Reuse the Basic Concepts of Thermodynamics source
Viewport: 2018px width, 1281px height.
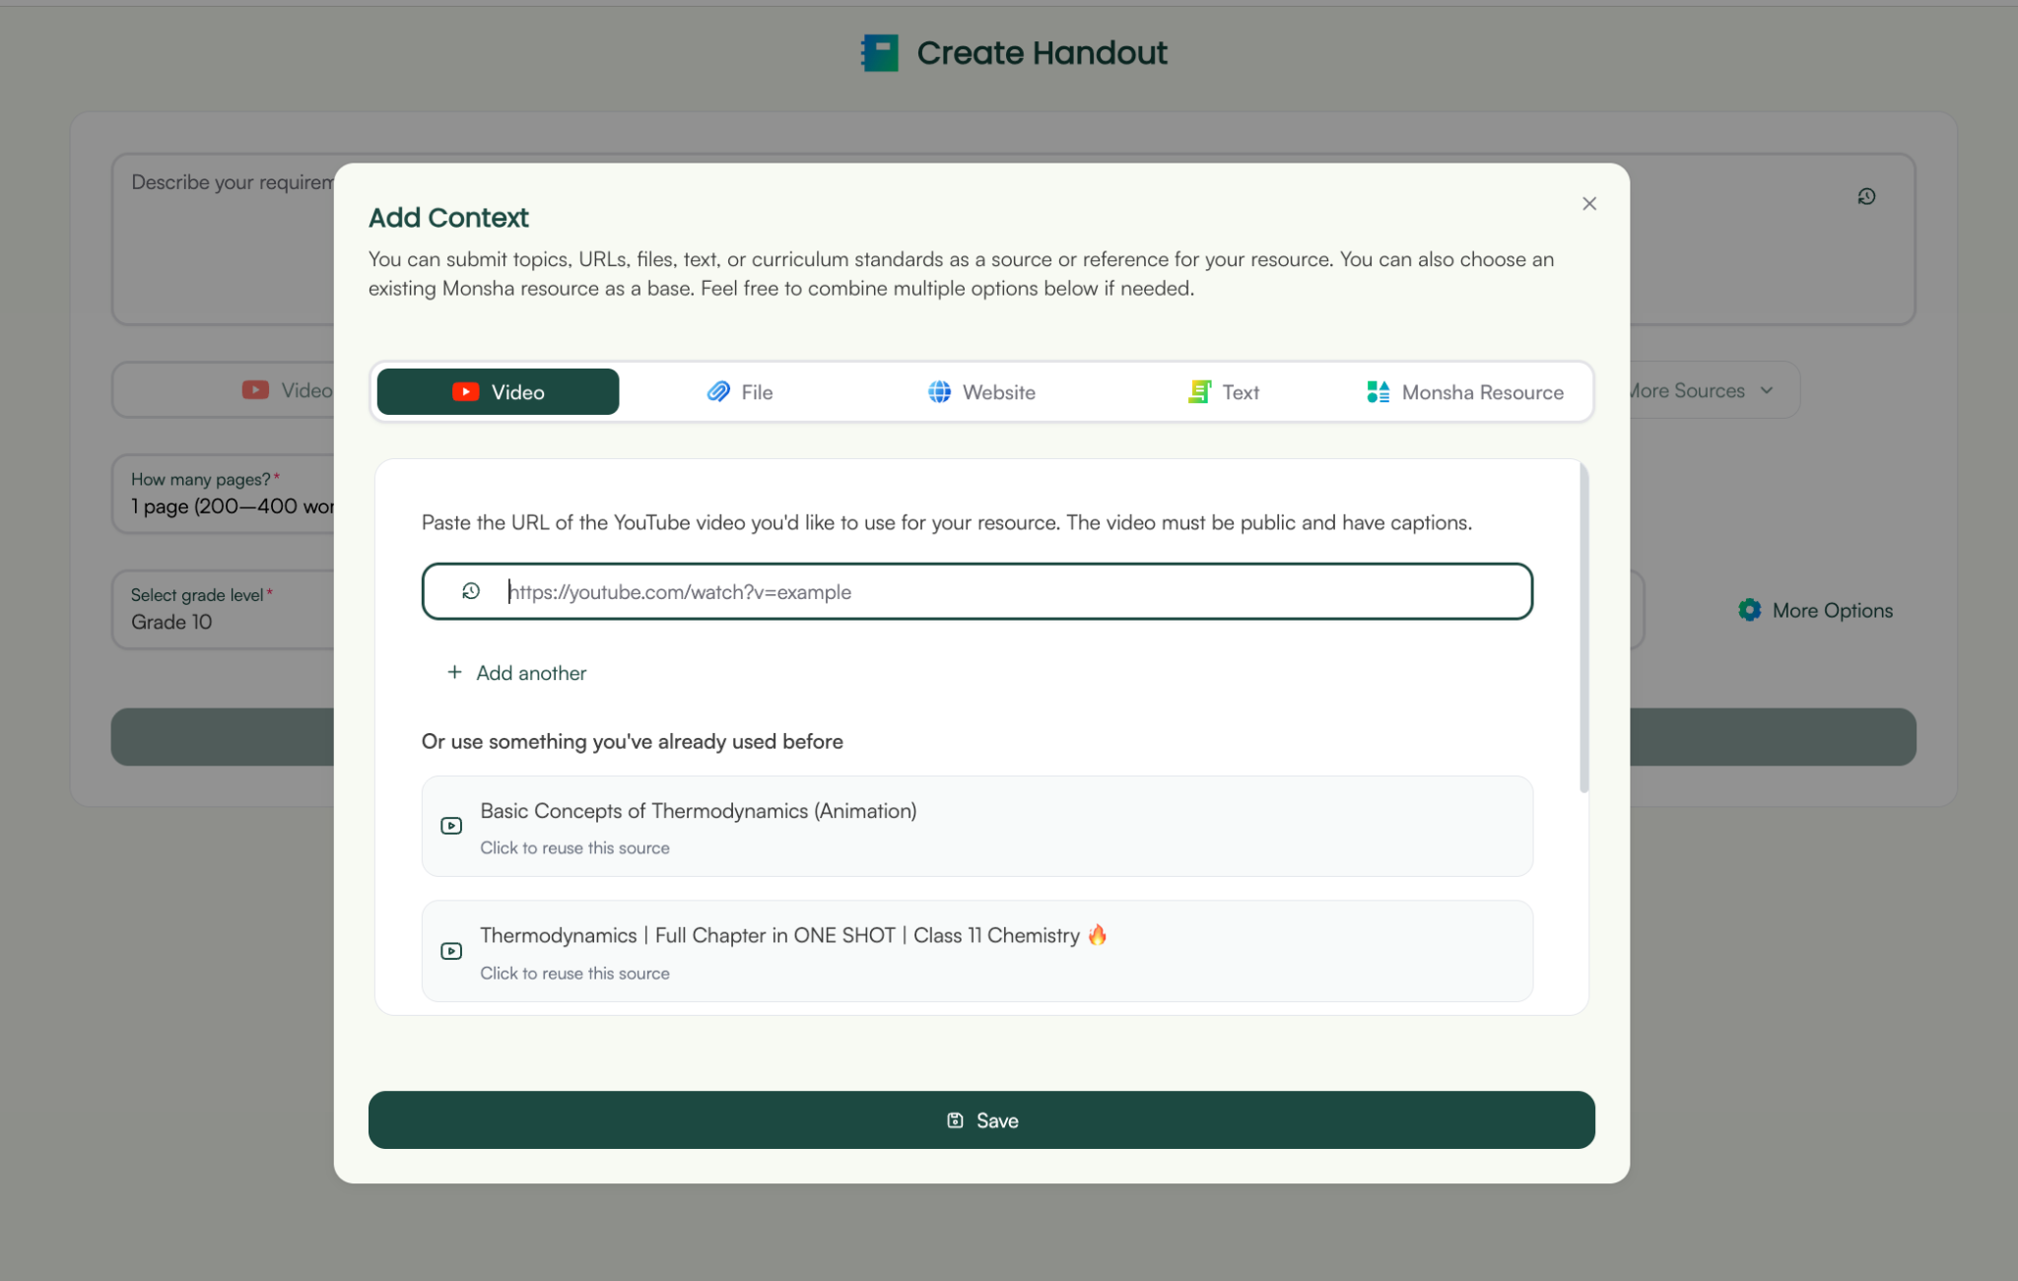(x=977, y=826)
